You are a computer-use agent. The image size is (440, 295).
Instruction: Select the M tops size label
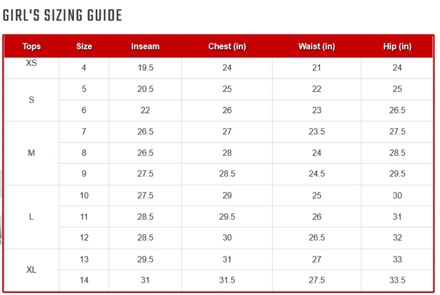(32, 153)
